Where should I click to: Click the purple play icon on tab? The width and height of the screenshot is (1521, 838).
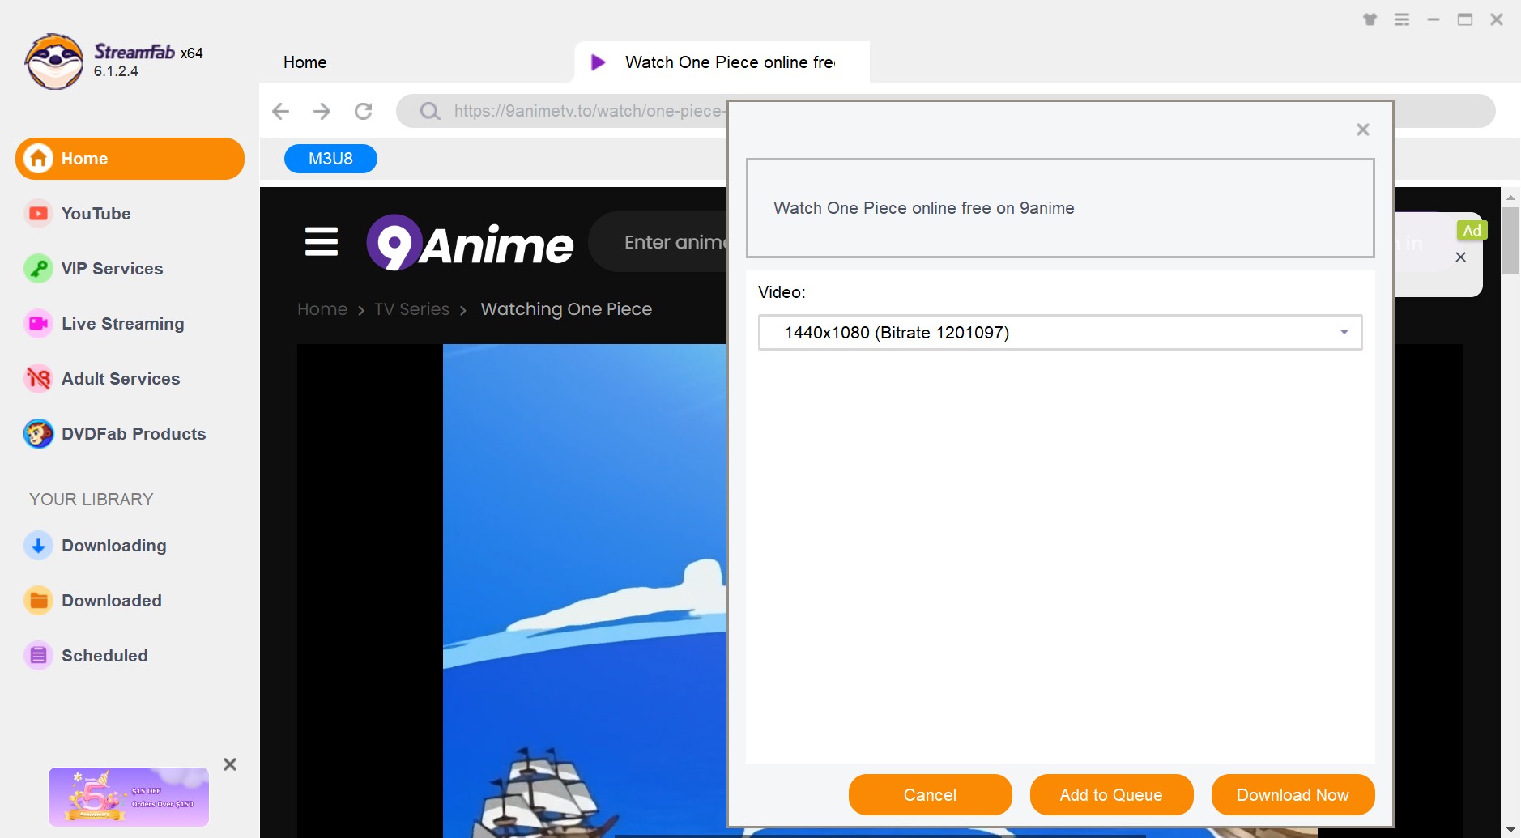(x=598, y=62)
